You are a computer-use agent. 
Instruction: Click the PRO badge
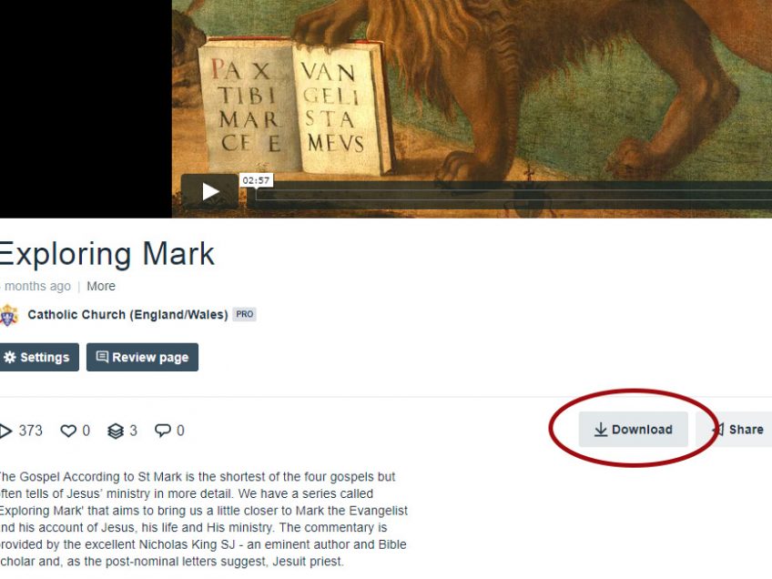(x=244, y=314)
